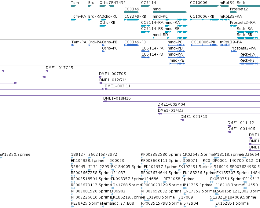Select CDS mnd-PC
The height and width of the screenshot is (208, 260).
(x=176, y=45)
